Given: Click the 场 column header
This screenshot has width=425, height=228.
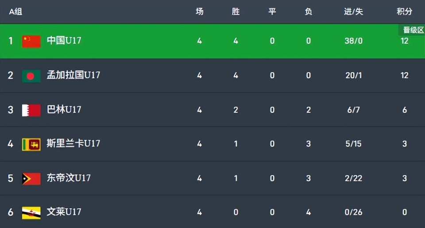Looking at the screenshot, I should 200,11.
